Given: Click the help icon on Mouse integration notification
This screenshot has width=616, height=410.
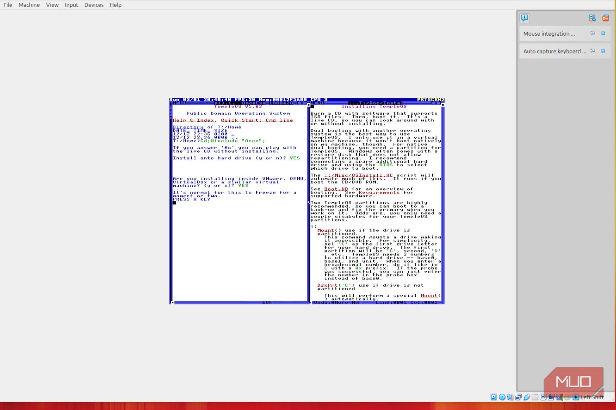Looking at the screenshot, I should [593, 33].
